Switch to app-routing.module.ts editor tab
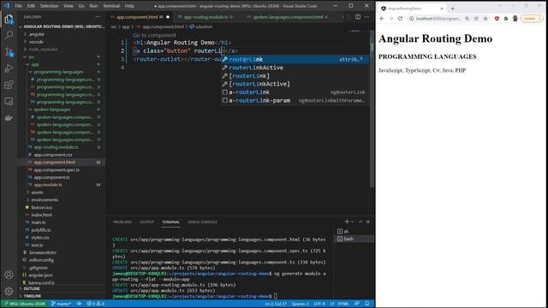The image size is (548, 308). (205, 17)
